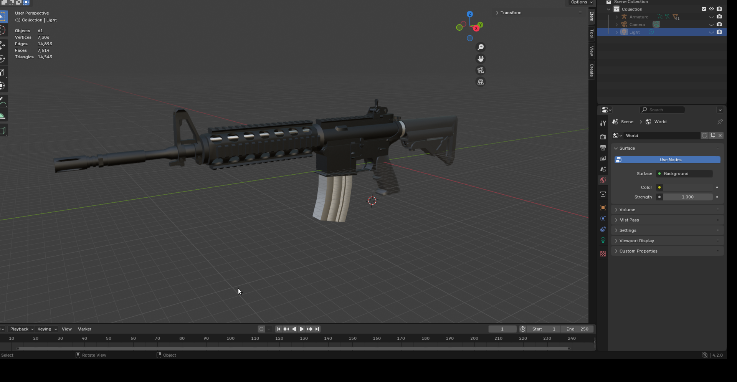The width and height of the screenshot is (737, 382).
Task: Click the new world duplicate icon
Action: (x=712, y=136)
